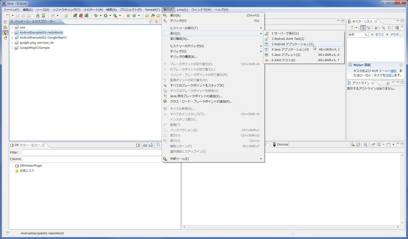Viewport: 408px width, 239px height.
Task: Click the アクテ... activate task link
Action: tap(396, 35)
